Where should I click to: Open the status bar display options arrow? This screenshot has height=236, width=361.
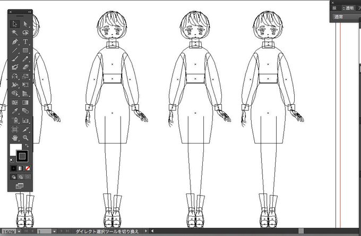146,231
